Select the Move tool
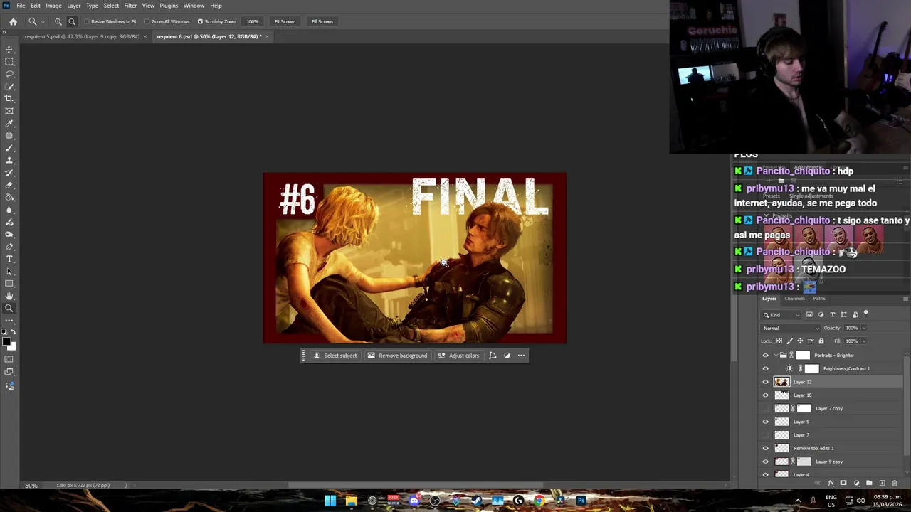Screen dimensions: 911x512 click(9, 50)
